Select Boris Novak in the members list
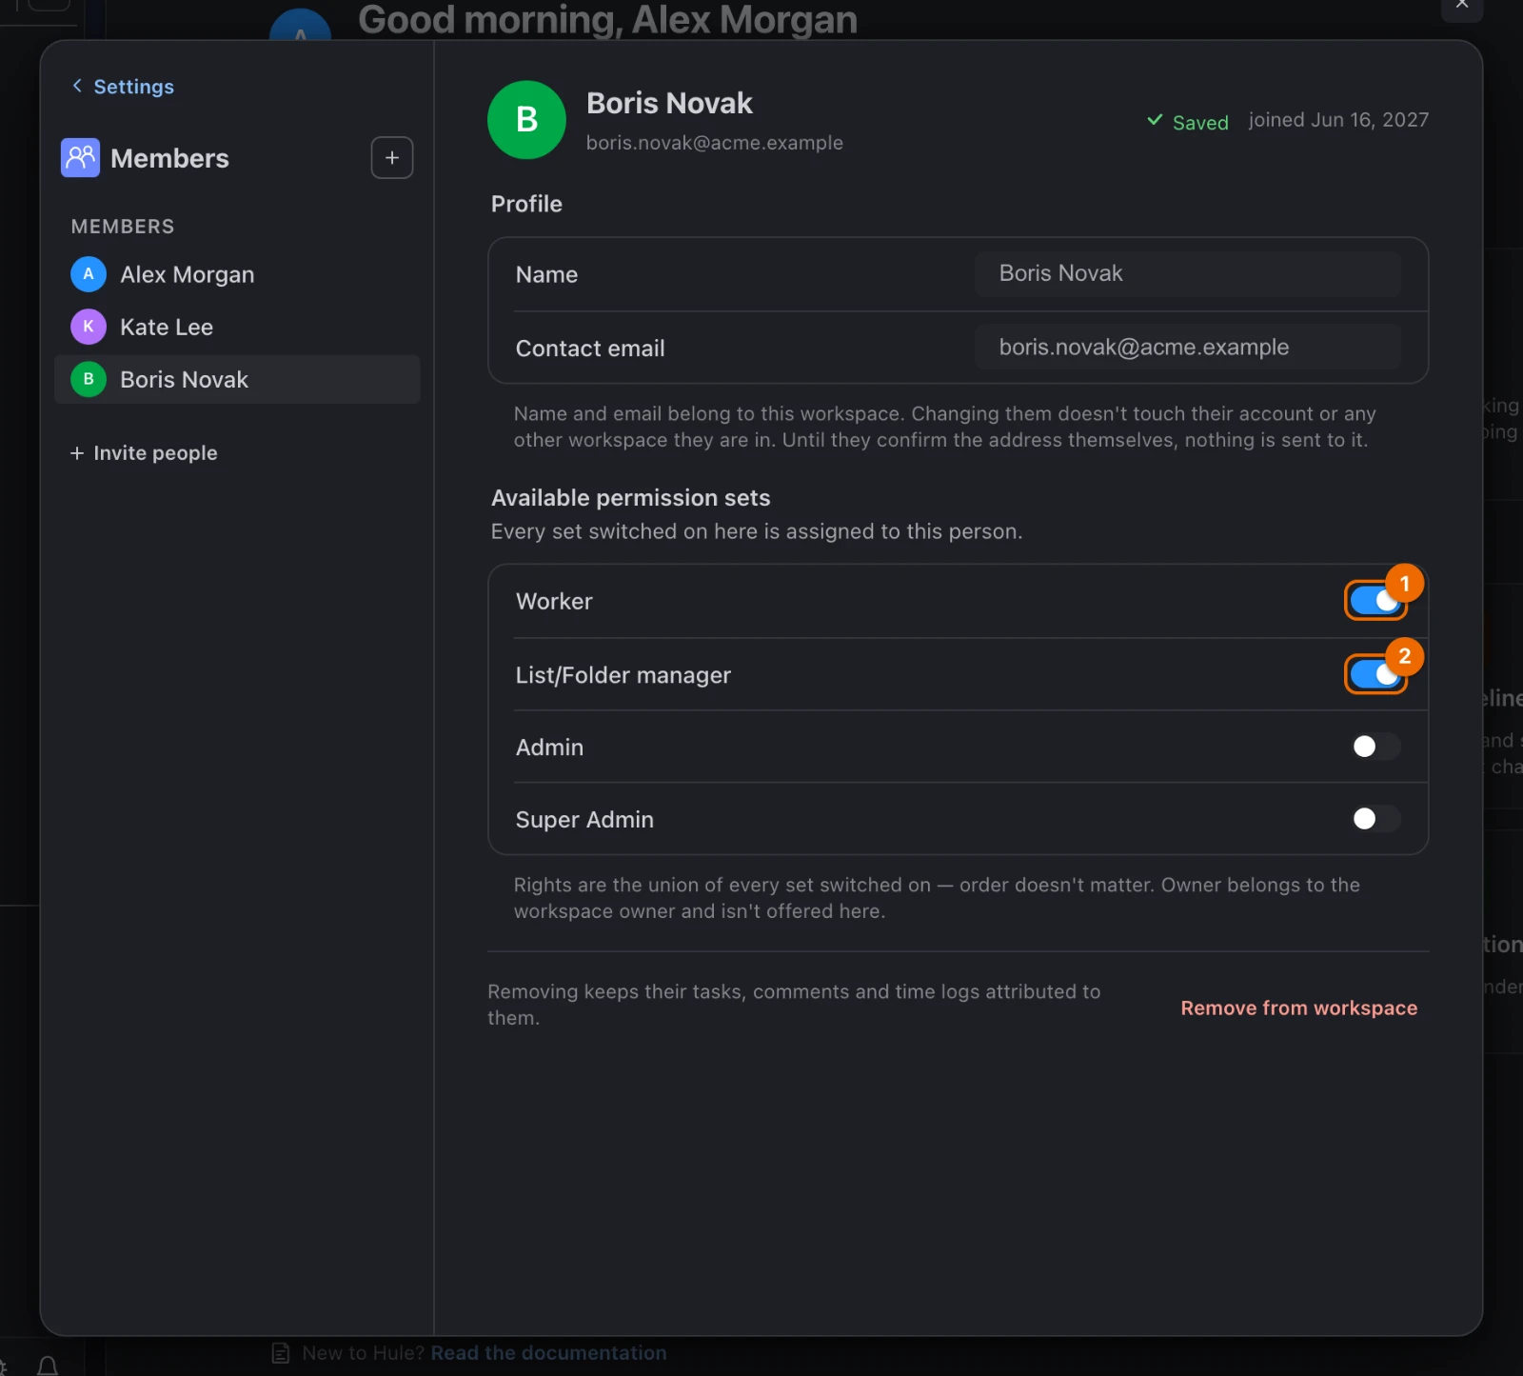This screenshot has width=1523, height=1376. [x=237, y=379]
